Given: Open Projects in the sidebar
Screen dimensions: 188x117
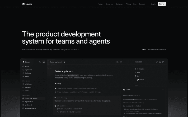Looking at the screenshot, I should [x=27, y=87].
